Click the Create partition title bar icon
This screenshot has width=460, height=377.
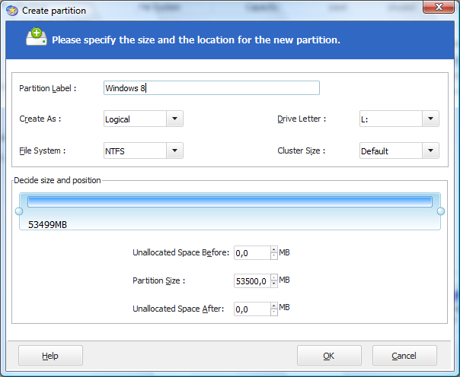pyautogui.click(x=11, y=11)
